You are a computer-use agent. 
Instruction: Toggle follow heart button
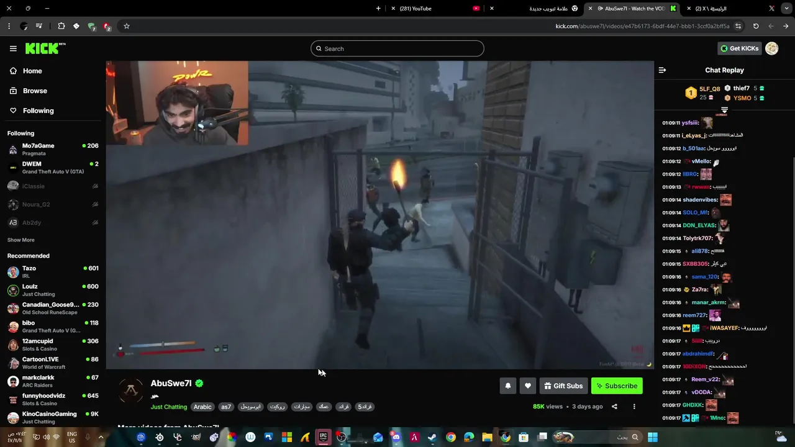527,386
